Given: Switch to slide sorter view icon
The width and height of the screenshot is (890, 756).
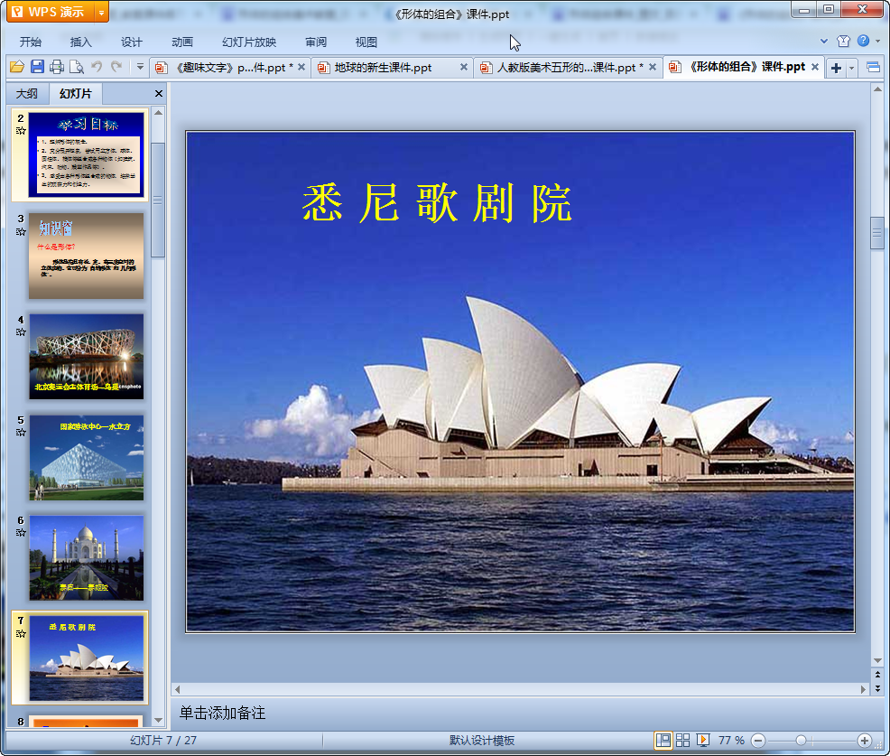Looking at the screenshot, I should tap(683, 740).
